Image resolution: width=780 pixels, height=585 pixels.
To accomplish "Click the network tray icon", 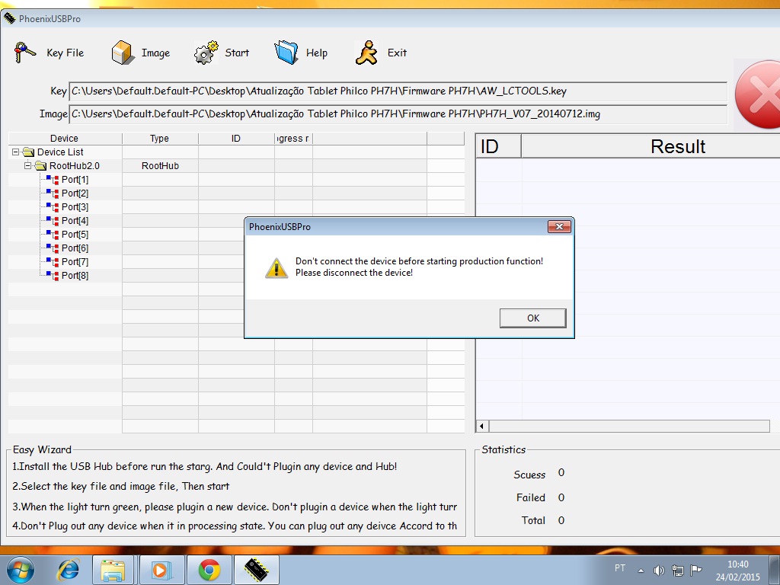I will (677, 570).
